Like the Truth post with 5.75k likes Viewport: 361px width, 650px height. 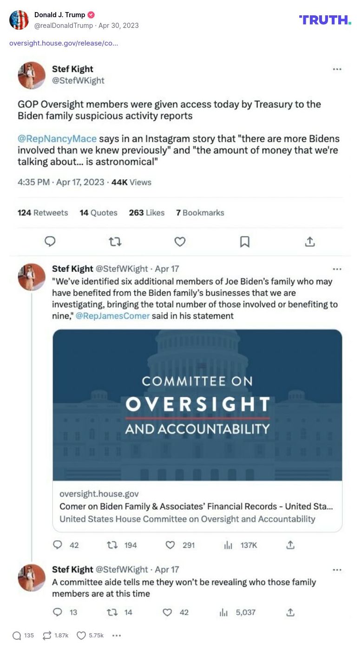[x=81, y=635]
